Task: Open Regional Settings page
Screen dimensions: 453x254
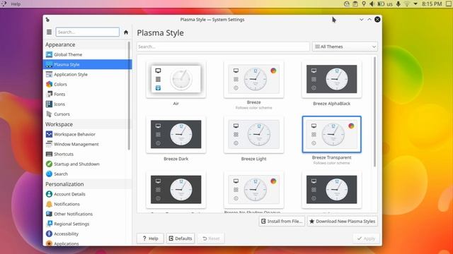Action: click(x=86, y=224)
